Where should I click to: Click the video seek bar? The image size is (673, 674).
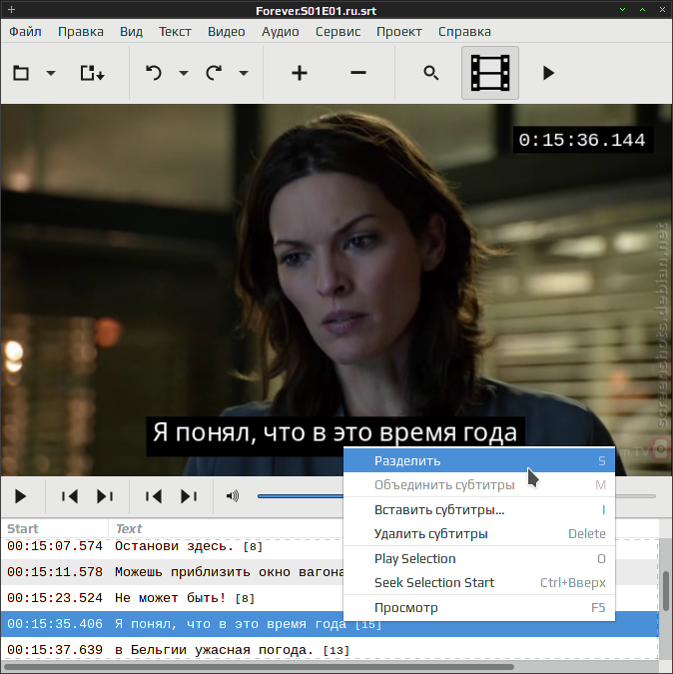[456, 496]
